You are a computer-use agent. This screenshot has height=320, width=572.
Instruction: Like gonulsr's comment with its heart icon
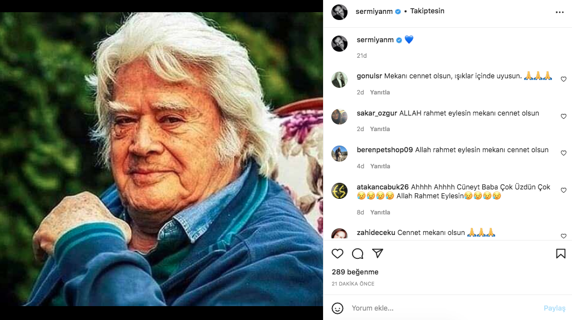(x=563, y=79)
